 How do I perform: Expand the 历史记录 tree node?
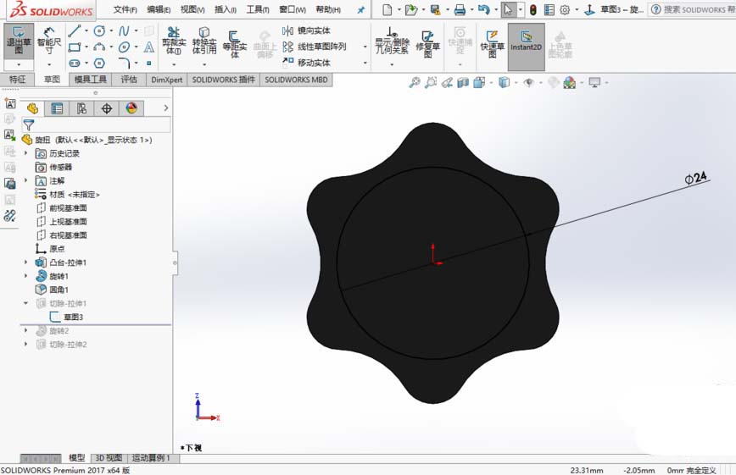tap(25, 153)
